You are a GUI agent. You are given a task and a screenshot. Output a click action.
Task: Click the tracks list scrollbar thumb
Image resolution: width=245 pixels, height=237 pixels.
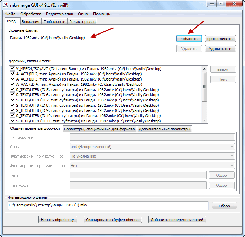tap(204, 87)
